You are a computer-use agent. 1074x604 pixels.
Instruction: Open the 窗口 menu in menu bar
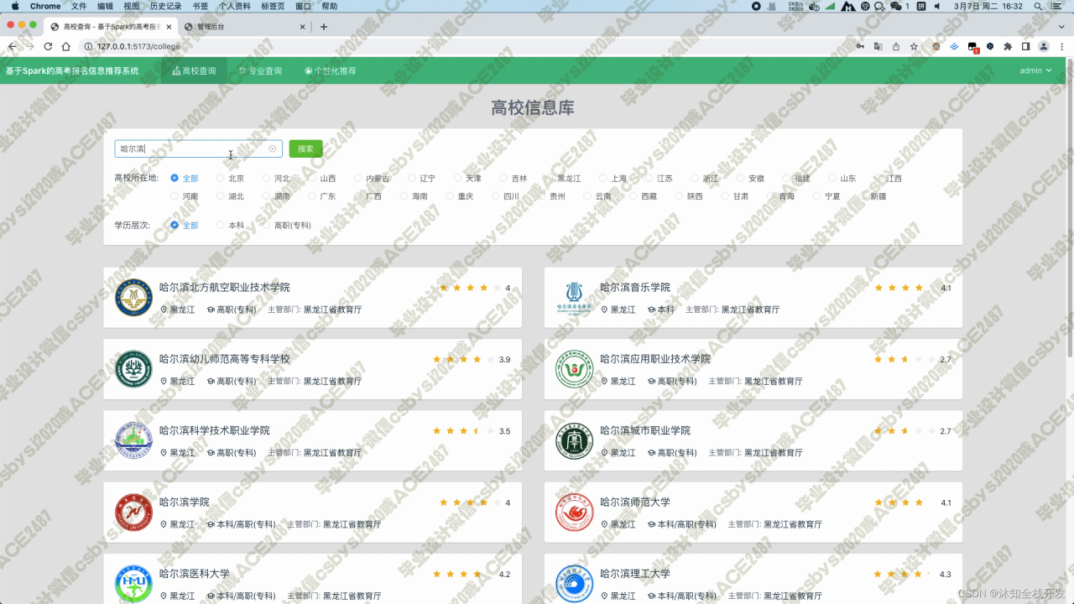pos(303,6)
